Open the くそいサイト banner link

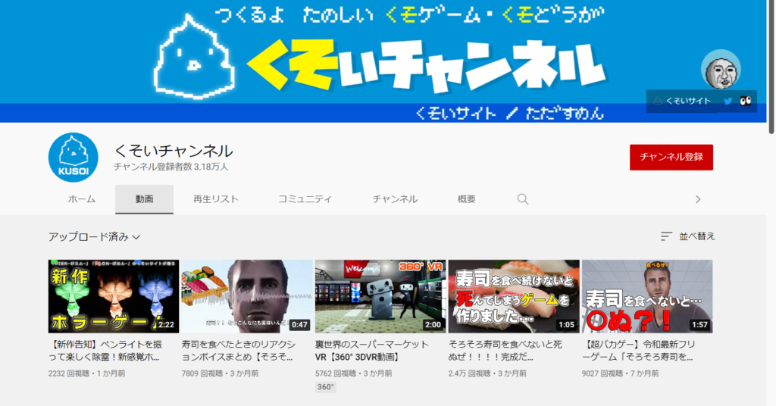[x=682, y=101]
